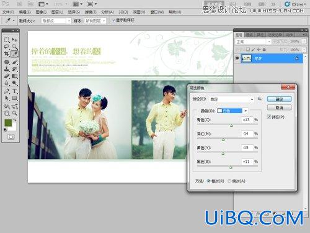
Task: Open the Colors dropdown showing Whites
Action: [x=232, y=111]
